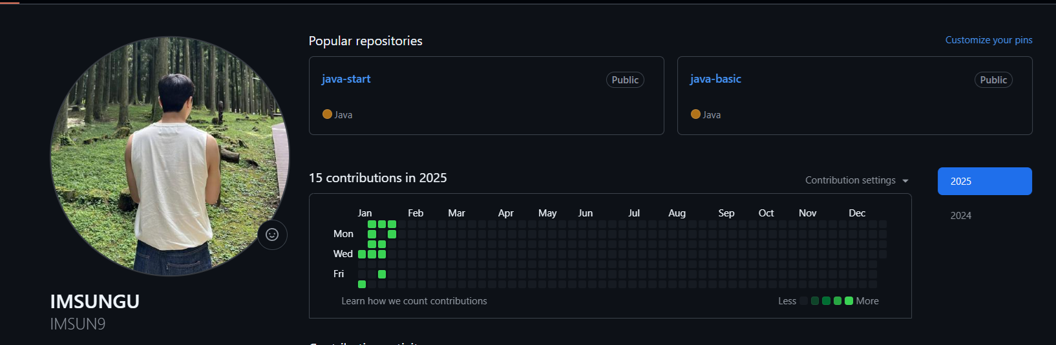
Task: Click the Java language dot under java-basic
Action: tap(695, 114)
